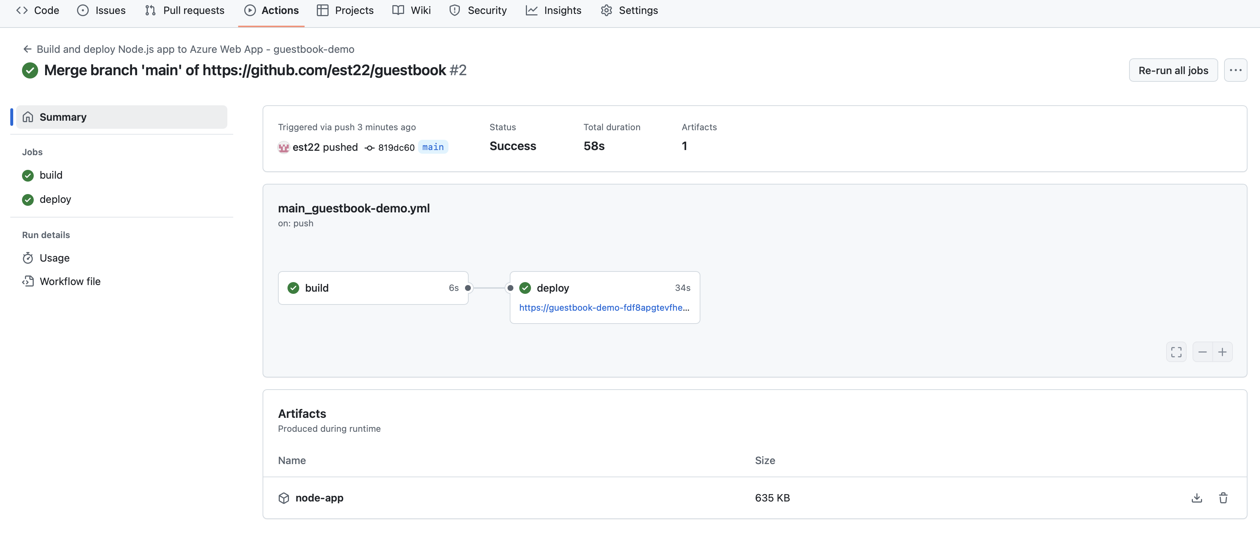
Task: Download the node-app artifact
Action: (1197, 498)
